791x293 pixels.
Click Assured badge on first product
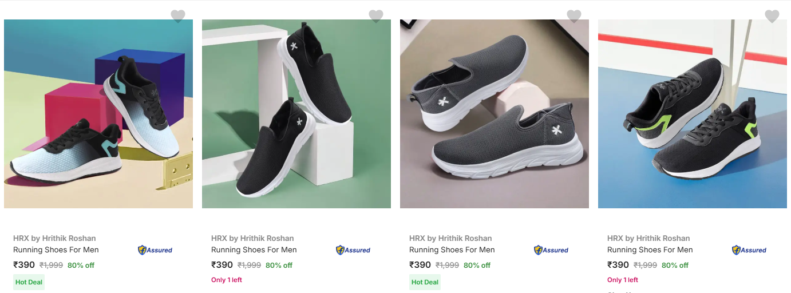(x=155, y=250)
